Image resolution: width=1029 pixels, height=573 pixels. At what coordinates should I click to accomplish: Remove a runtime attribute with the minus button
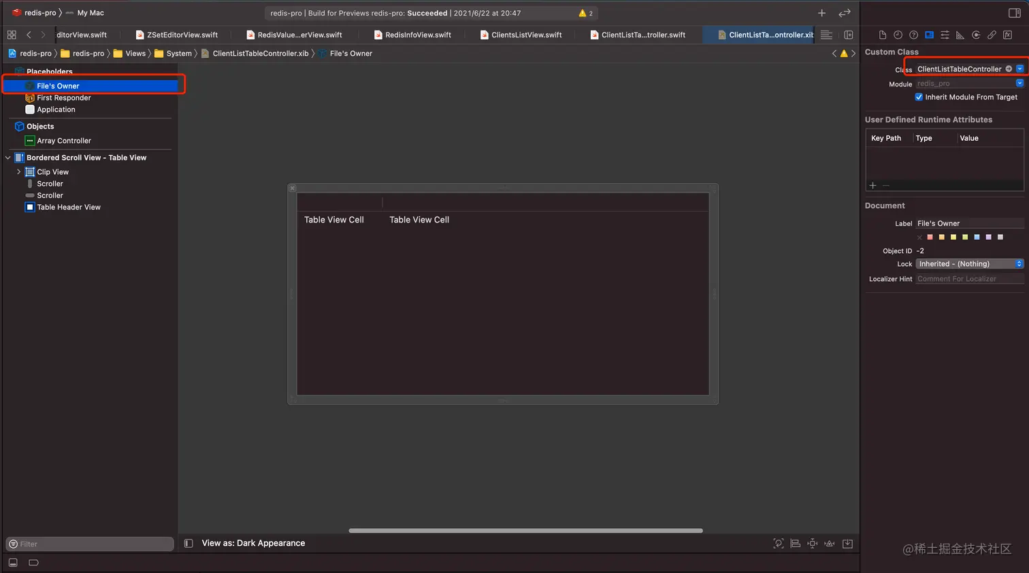(886, 185)
